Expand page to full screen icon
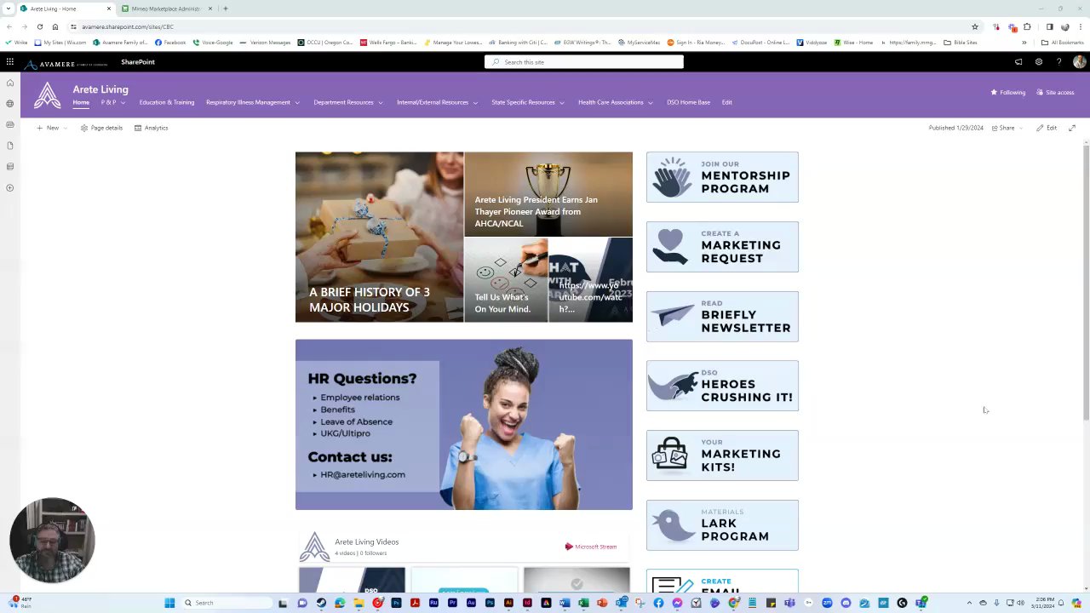Screen dimensions: 1090x613 point(1072,128)
